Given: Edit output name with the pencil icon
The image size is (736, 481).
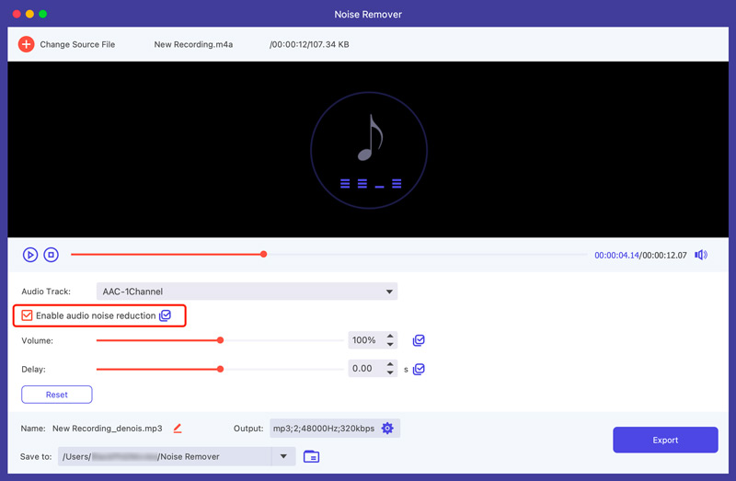Looking at the screenshot, I should pyautogui.click(x=178, y=428).
